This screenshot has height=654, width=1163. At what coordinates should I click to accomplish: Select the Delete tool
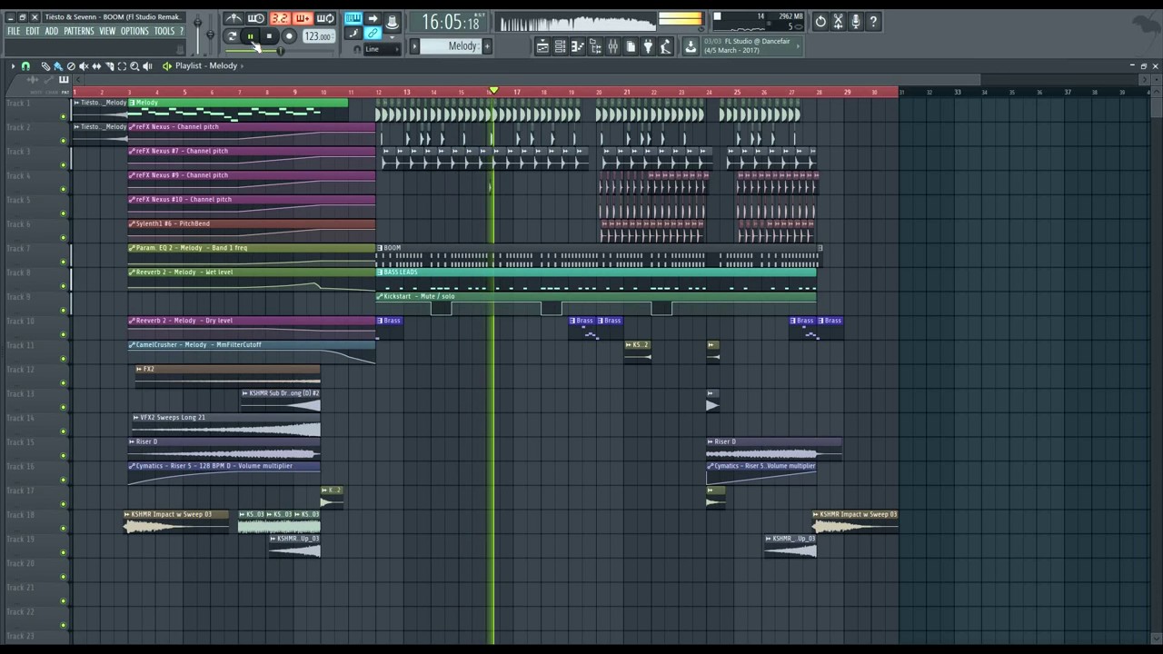coord(71,66)
